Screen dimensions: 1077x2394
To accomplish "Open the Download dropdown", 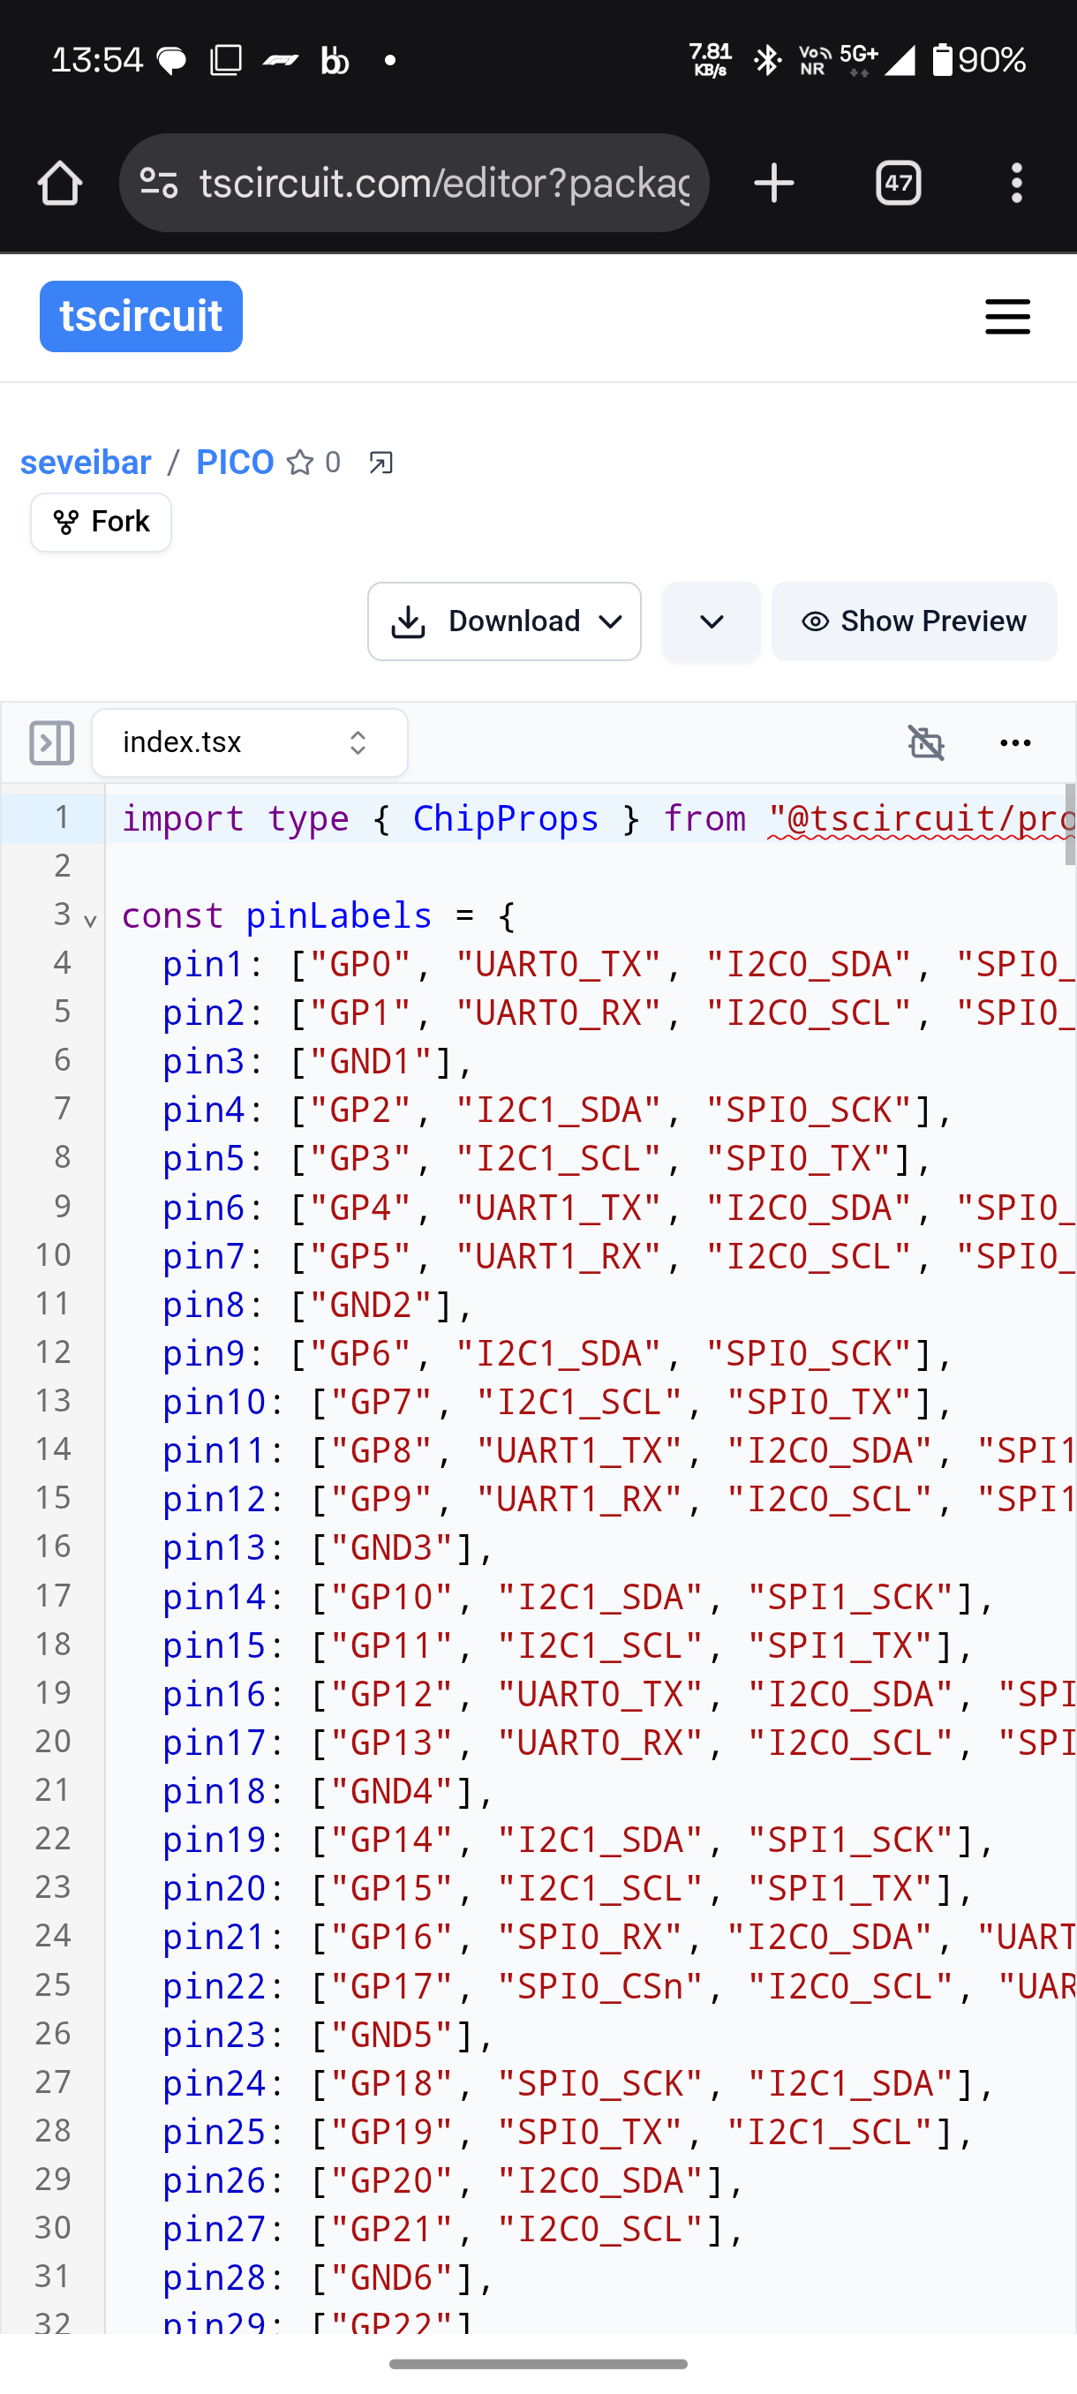I will click(x=505, y=621).
